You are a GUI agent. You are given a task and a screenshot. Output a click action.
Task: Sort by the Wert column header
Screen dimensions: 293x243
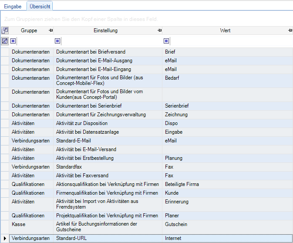(x=225, y=30)
